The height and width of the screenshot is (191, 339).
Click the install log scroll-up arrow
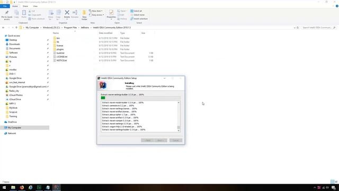[179, 102]
